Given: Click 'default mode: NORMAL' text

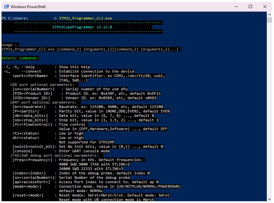Looking at the screenshot, I should coord(81,191).
